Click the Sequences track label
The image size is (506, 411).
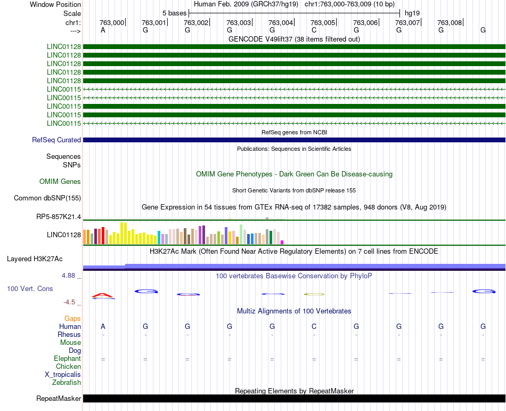(x=63, y=157)
